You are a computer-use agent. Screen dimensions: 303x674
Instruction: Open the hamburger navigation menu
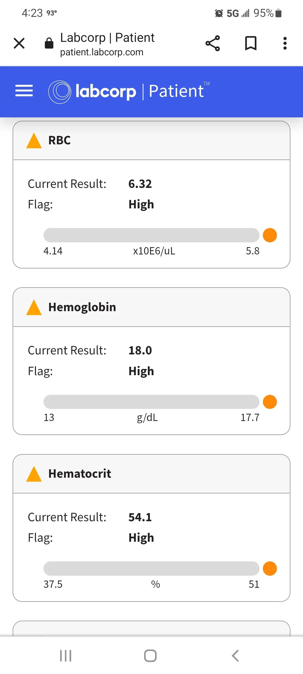point(24,91)
